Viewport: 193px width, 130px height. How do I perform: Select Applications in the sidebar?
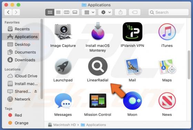pyautogui.click(x=21, y=37)
